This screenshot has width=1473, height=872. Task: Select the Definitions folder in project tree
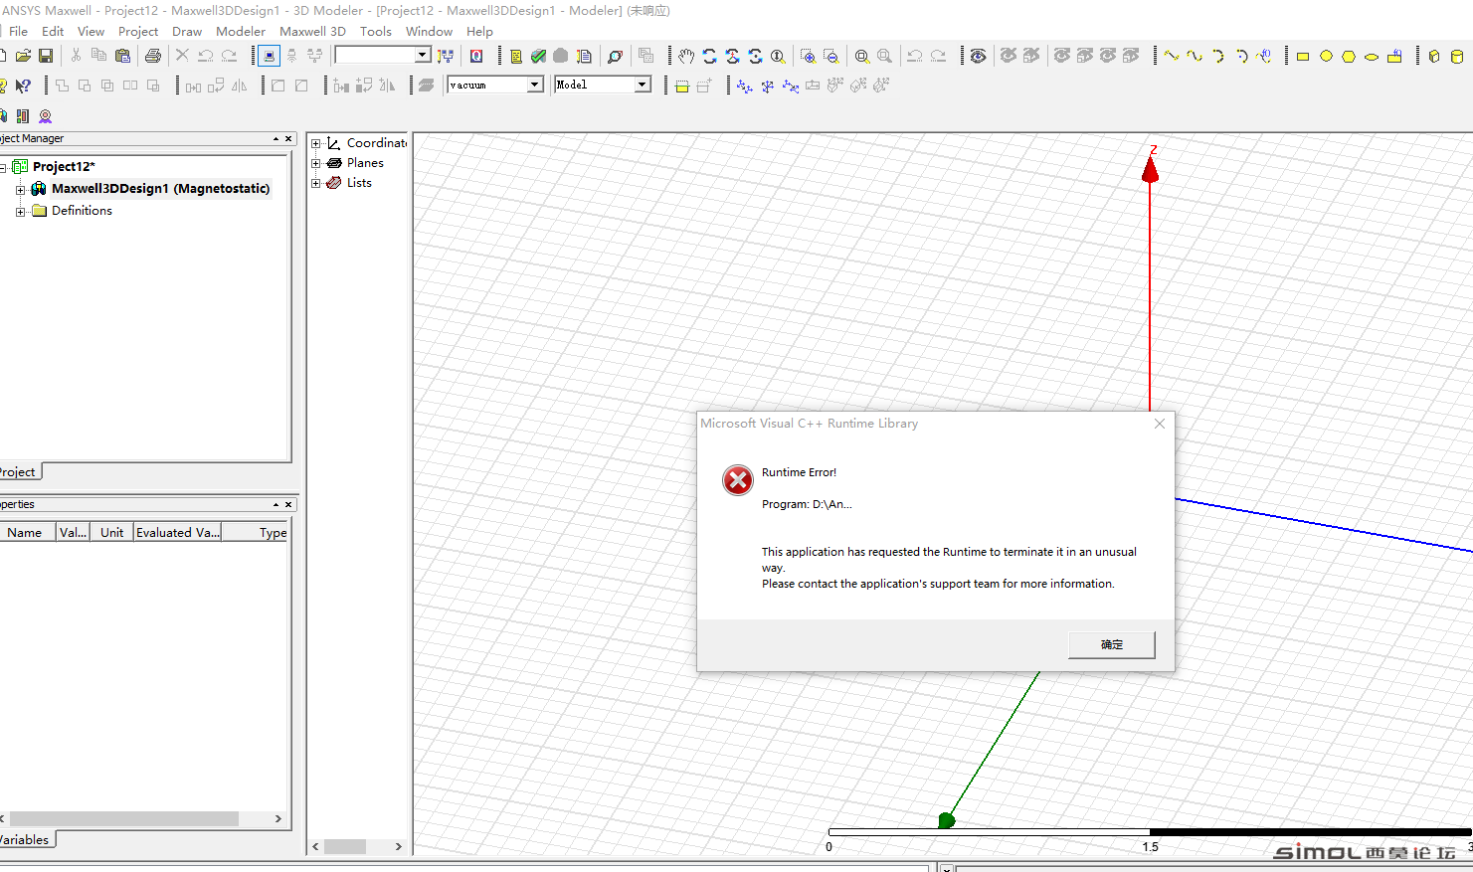pos(82,211)
